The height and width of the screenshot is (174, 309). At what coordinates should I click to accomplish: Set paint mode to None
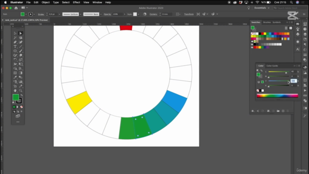[21, 107]
